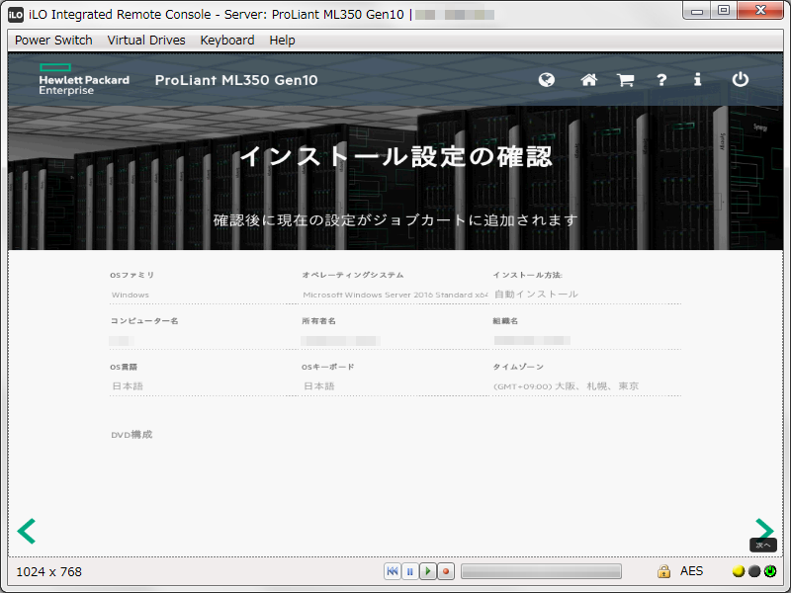The image size is (791, 593).
Task: Click the yellow status indicator light
Action: [x=739, y=571]
